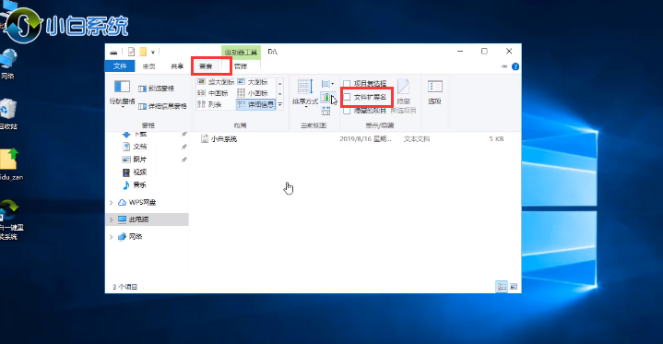Select Network (网络) in the navigation tree
This screenshot has height=344, width=663.
click(x=135, y=236)
